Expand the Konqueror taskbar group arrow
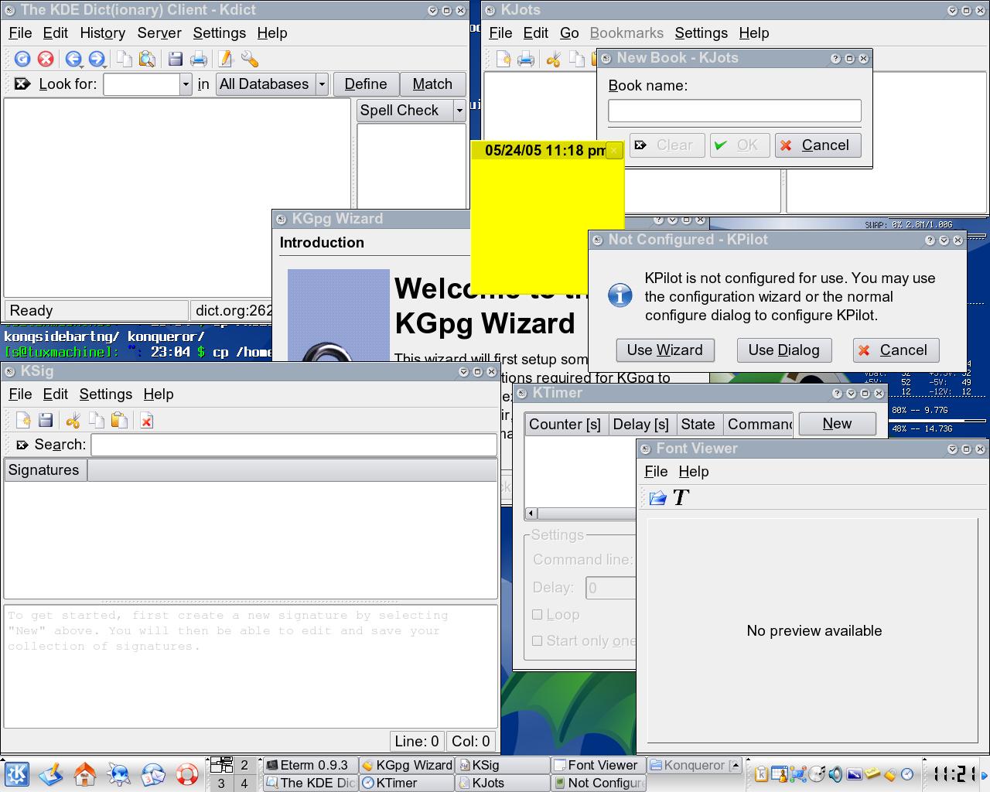Viewport: 990px width, 792px height. (735, 765)
